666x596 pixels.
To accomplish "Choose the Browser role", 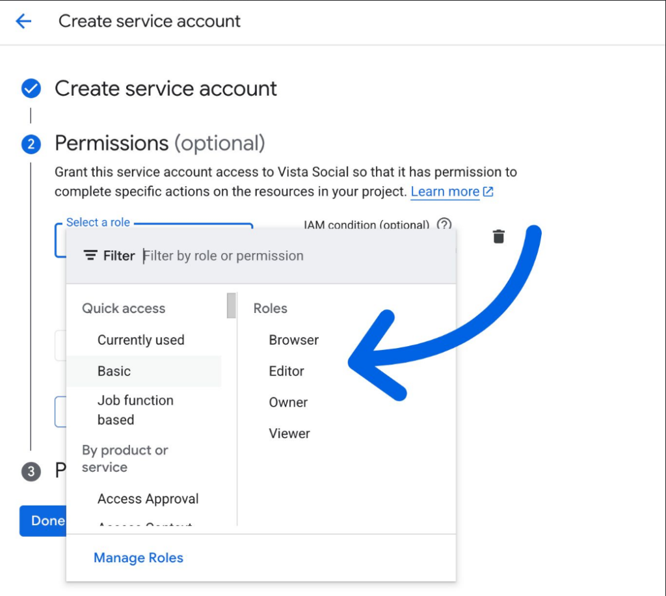I will [x=293, y=340].
